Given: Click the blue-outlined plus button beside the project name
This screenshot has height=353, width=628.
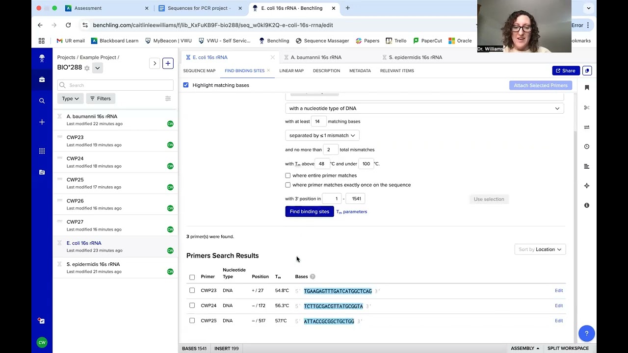Looking at the screenshot, I should 168,63.
